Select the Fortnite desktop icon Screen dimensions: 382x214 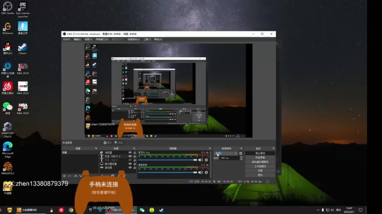pyautogui.click(x=22, y=28)
